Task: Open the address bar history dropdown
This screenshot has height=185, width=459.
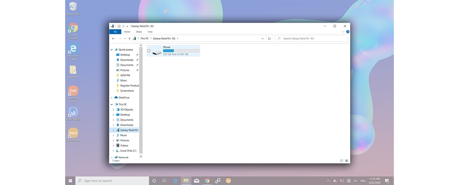Action: (262, 39)
